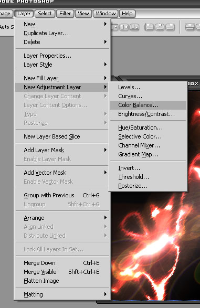
Task: Click the red light-streak canvas image
Action: point(155,246)
